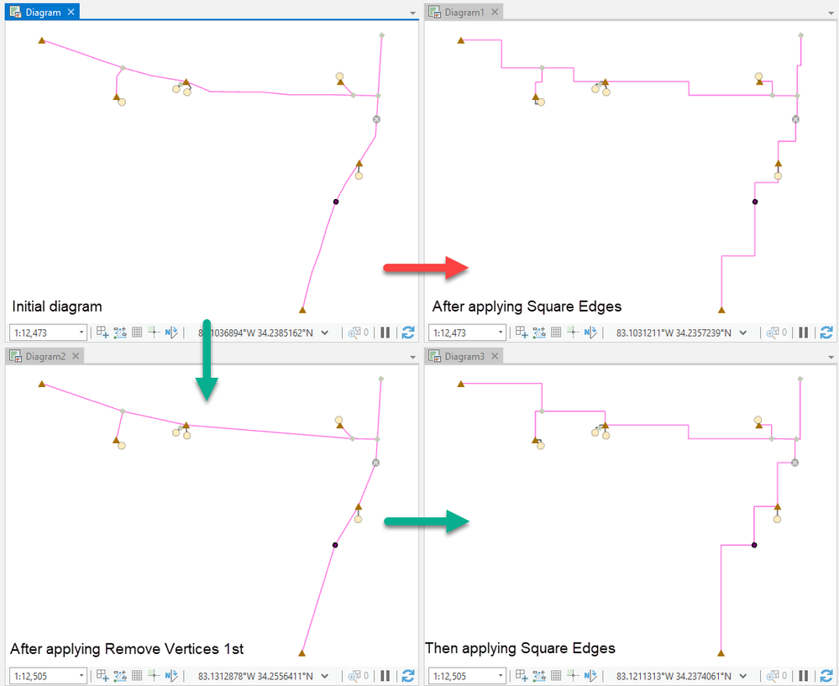The width and height of the screenshot is (839, 686).
Task: Switch to the Diagram1 tab
Action: click(x=464, y=12)
